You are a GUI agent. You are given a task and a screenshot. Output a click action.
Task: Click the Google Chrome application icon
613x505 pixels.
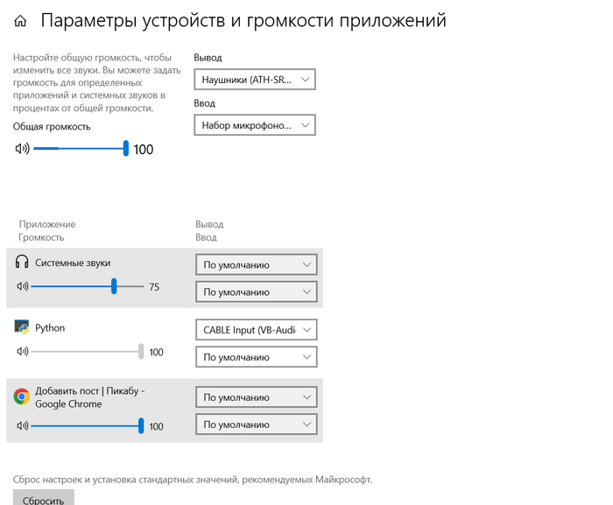point(22,396)
